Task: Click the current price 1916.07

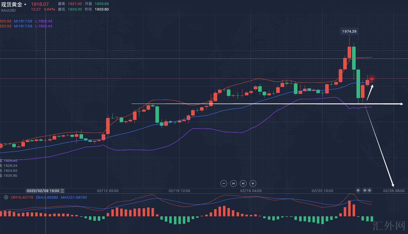Action: [40, 4]
